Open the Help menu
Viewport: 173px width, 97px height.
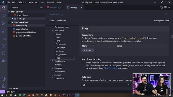[59, 2]
